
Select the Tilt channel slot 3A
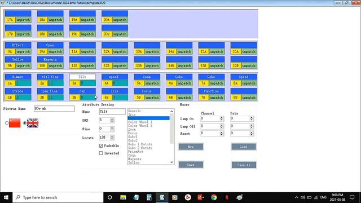point(82,77)
